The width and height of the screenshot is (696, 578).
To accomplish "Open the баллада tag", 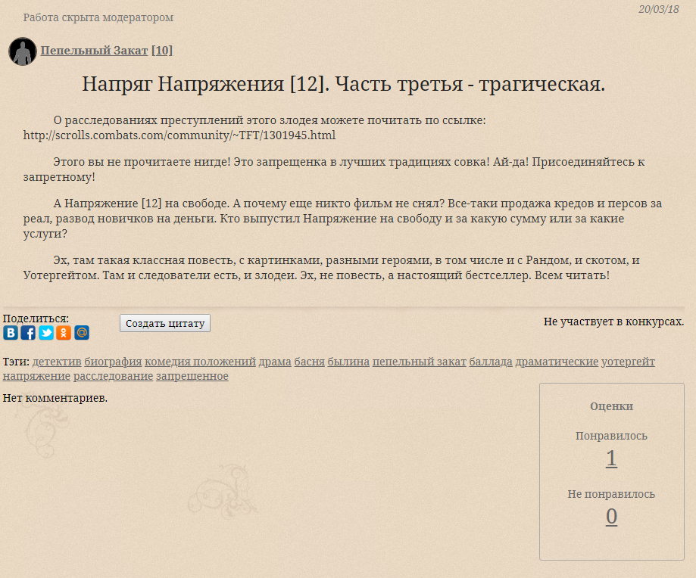I will tap(491, 362).
